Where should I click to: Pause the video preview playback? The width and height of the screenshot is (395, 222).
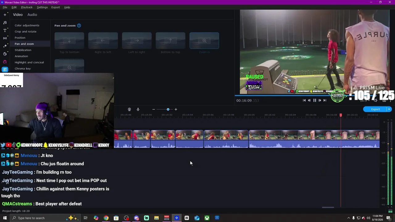(x=314, y=100)
